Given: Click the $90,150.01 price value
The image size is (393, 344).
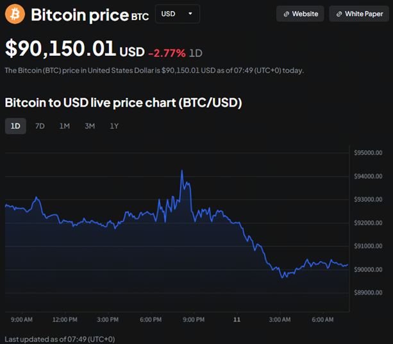Looking at the screenshot, I should pos(60,48).
